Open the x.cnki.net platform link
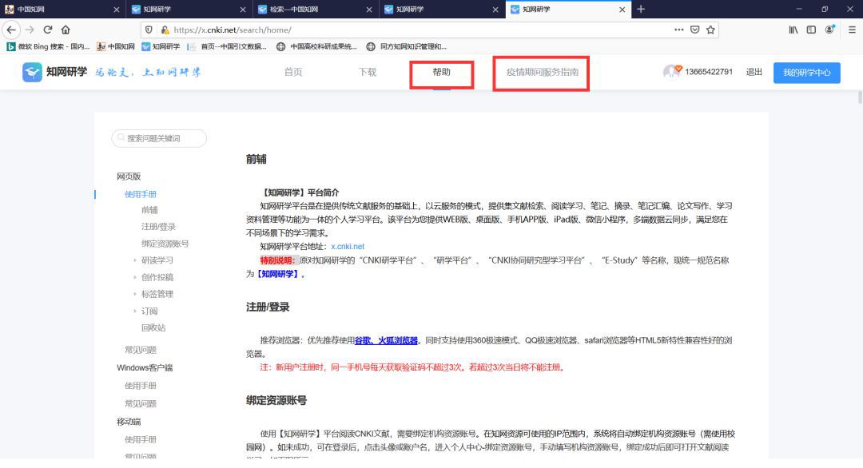Viewport: 863px width, 468px height. point(348,247)
